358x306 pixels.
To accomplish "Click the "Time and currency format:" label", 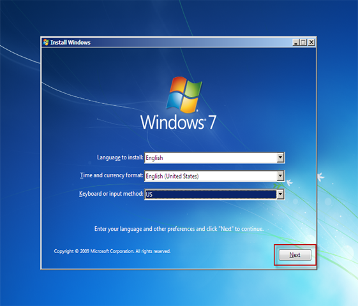I will pos(112,175).
